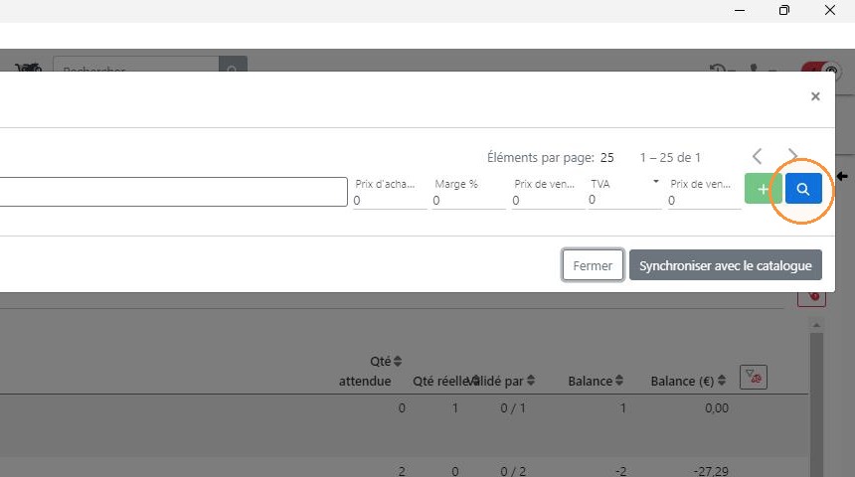
Task: Click the Marge % input field
Action: (469, 200)
